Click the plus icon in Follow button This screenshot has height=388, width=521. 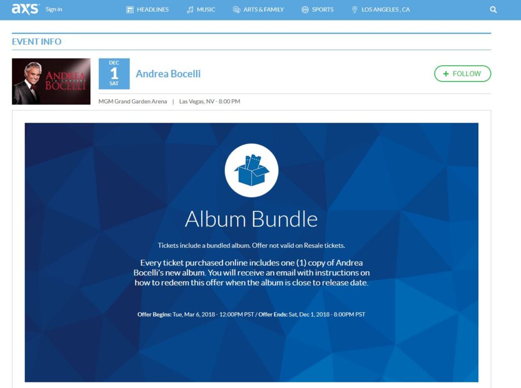point(446,74)
